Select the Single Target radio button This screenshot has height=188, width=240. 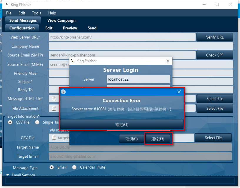[x=37, y=122]
